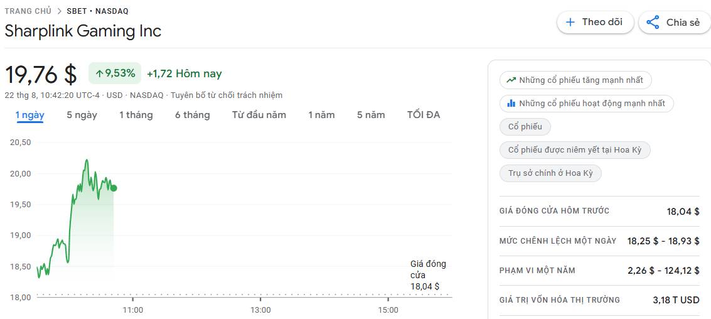
Task: Go to TRANG CHỦ breadcrumb link
Action: point(28,11)
